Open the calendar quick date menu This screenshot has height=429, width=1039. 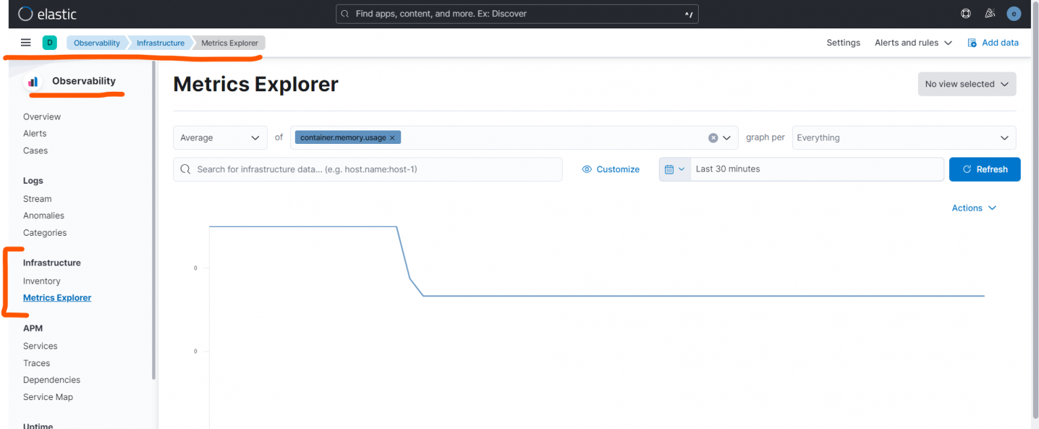tap(674, 169)
